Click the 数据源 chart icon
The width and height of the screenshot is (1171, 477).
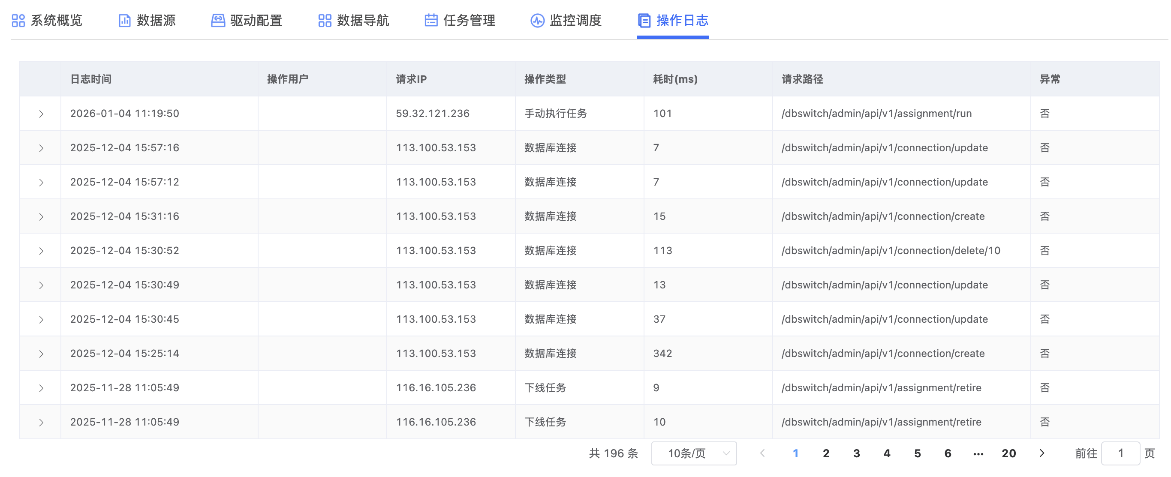tap(124, 21)
